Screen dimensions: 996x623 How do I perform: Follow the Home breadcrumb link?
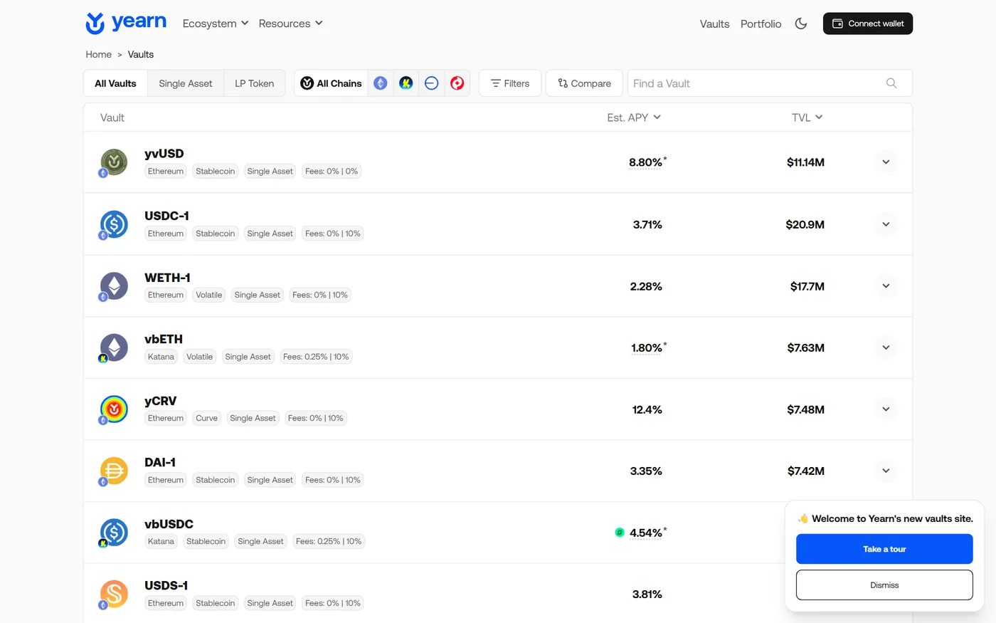[98, 54]
